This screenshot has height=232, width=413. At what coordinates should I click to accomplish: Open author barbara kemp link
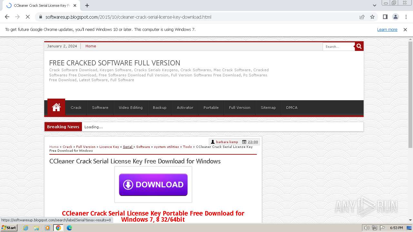click(227, 142)
